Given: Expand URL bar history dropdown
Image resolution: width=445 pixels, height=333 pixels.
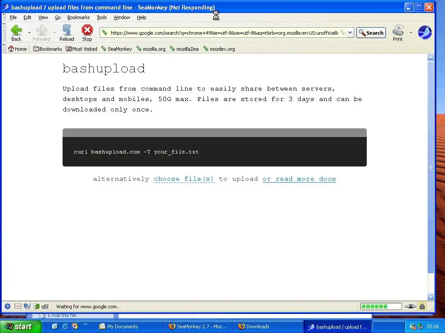Looking at the screenshot, I should [x=350, y=33].
